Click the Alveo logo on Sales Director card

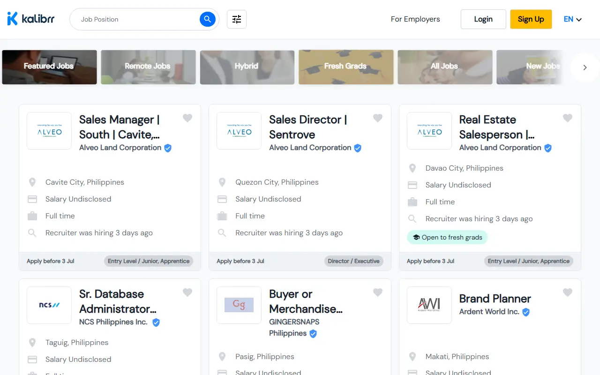239,131
